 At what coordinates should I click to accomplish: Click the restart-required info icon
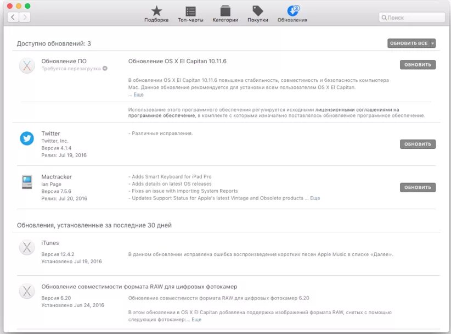[105, 69]
